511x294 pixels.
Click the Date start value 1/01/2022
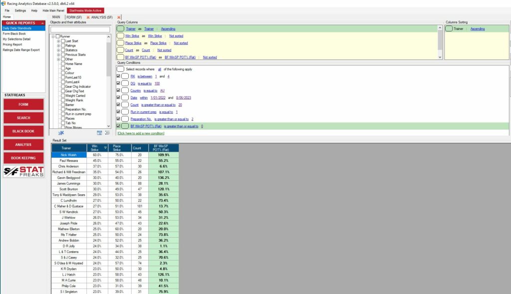(x=158, y=98)
